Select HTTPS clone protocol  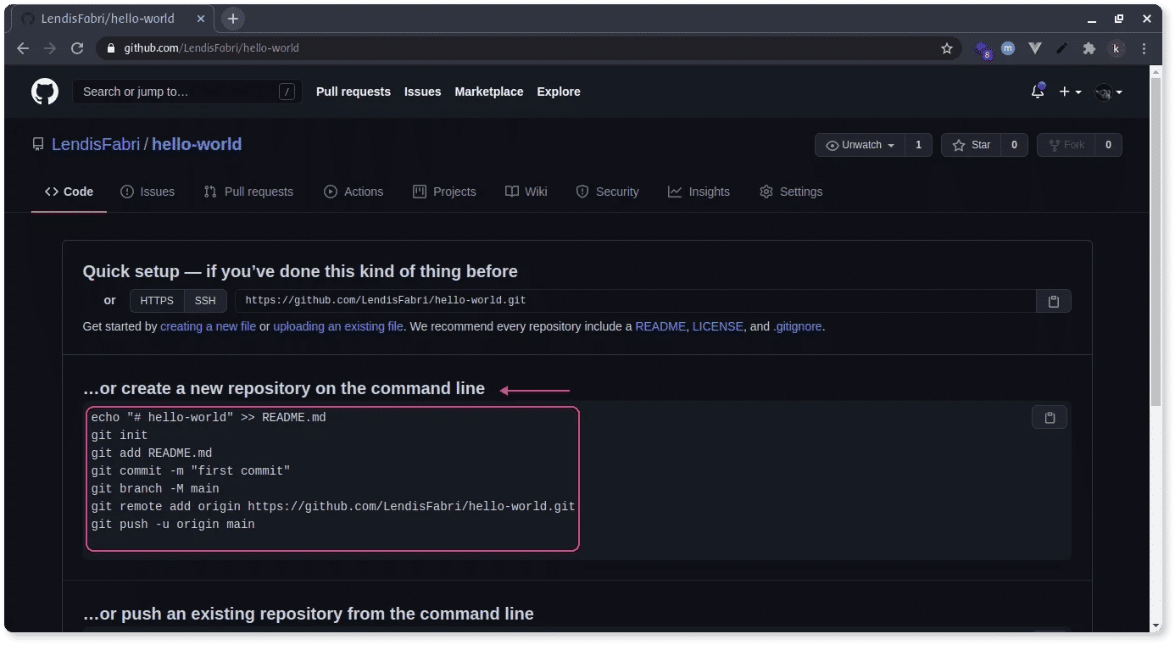pos(157,301)
